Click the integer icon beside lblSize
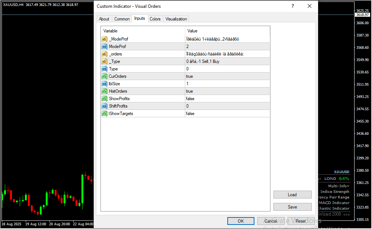Screen dimensions: 372x229 [105, 84]
